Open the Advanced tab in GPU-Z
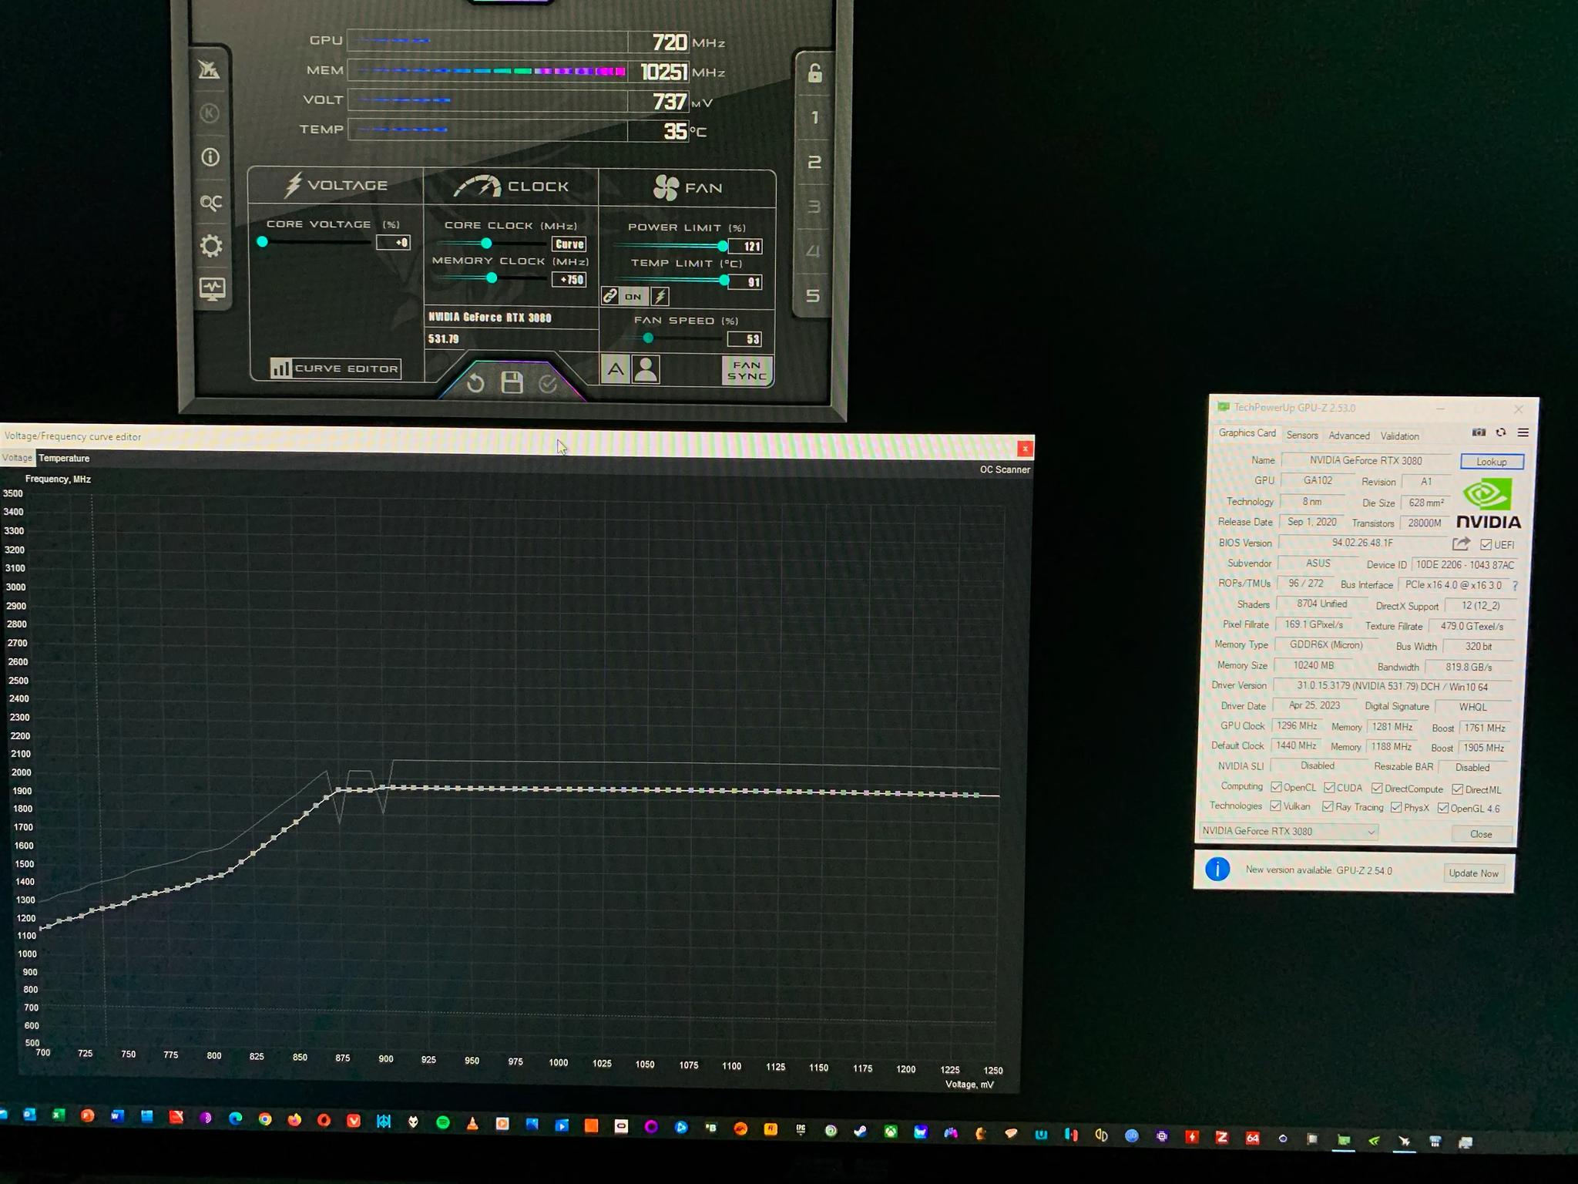1578x1184 pixels. (x=1349, y=436)
